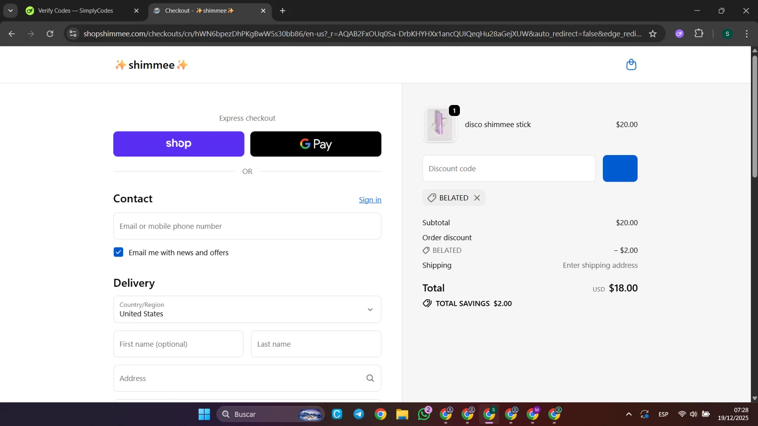The height and width of the screenshot is (426, 758).
Task: Open a new browser tab
Action: pyautogui.click(x=282, y=11)
